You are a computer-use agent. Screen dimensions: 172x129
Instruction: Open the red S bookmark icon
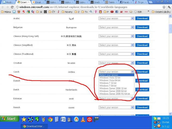coord(24,12)
